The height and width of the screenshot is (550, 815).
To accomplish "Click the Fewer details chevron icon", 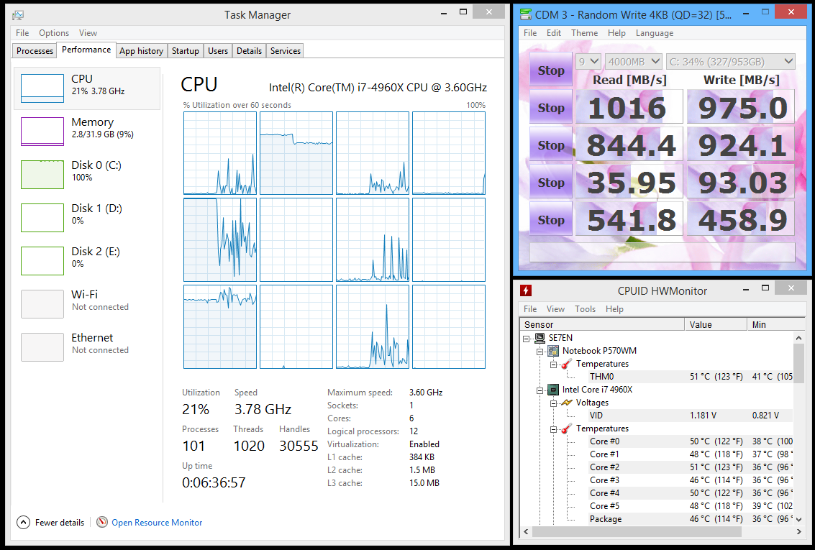I will (x=24, y=522).
